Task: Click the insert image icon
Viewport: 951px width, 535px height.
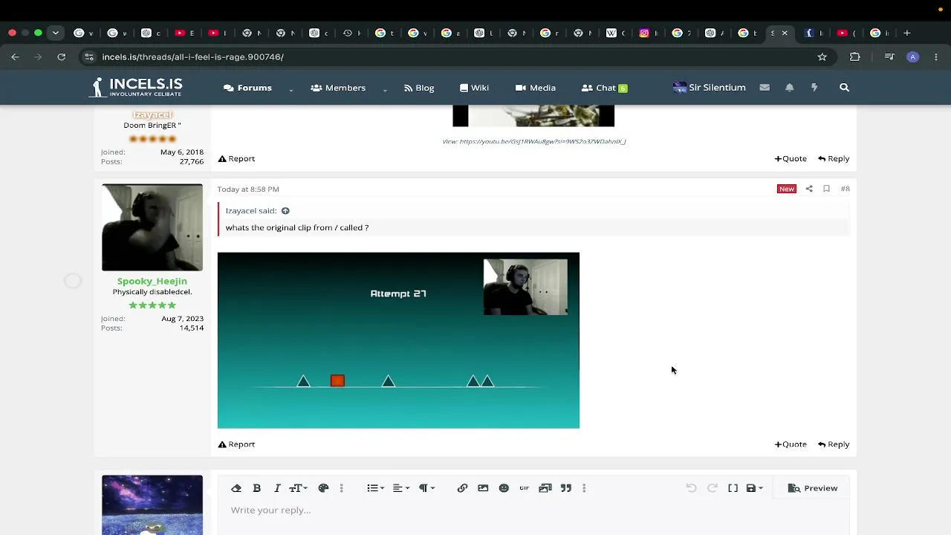Action: tap(483, 488)
